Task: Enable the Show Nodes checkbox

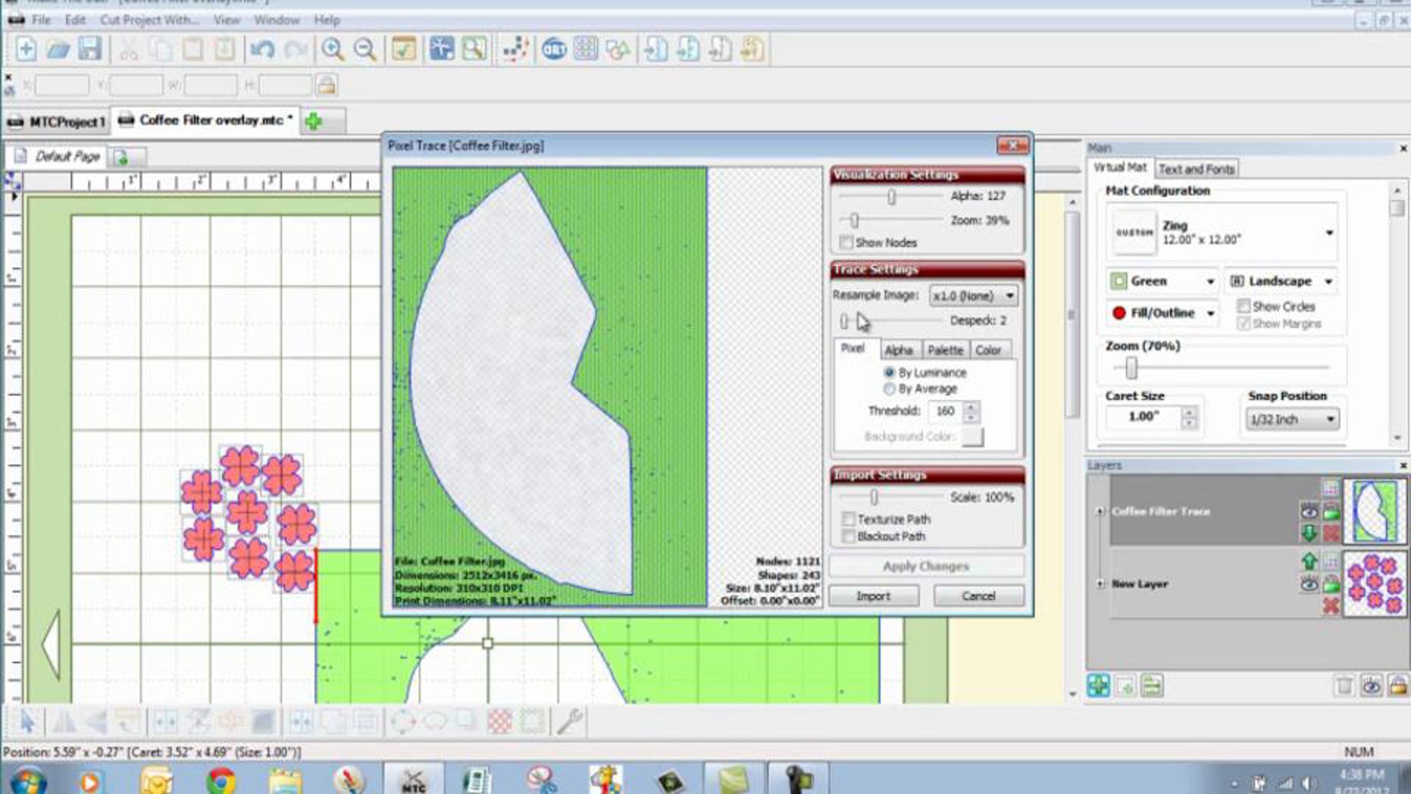Action: tap(846, 242)
